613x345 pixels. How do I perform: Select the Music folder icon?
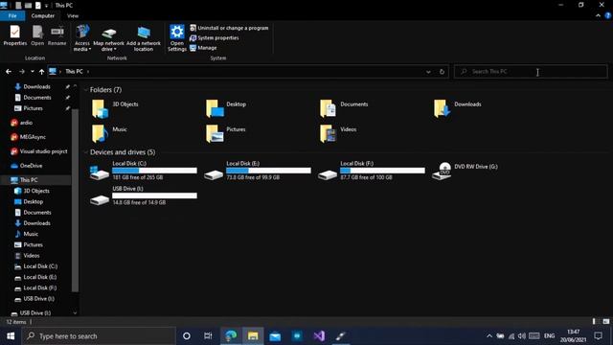pos(100,133)
